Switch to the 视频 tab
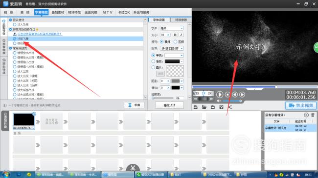 pos(8,12)
